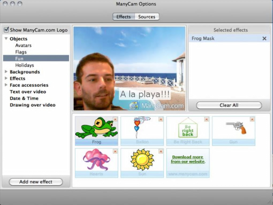
Task: Delete the Be Right Back effect red X
Action: click(x=206, y=119)
